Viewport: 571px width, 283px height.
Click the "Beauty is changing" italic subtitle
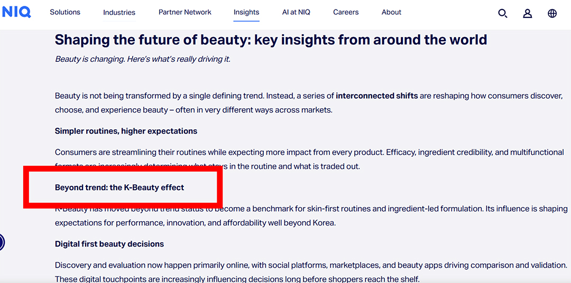(143, 59)
